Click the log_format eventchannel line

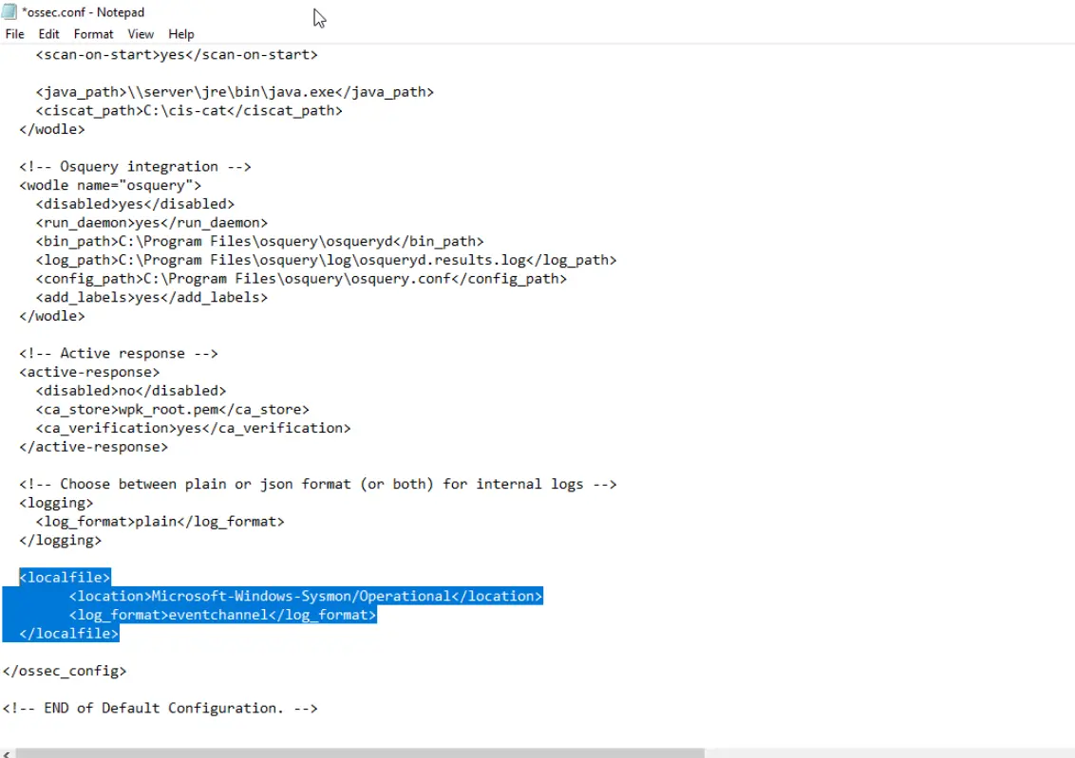[222, 615]
